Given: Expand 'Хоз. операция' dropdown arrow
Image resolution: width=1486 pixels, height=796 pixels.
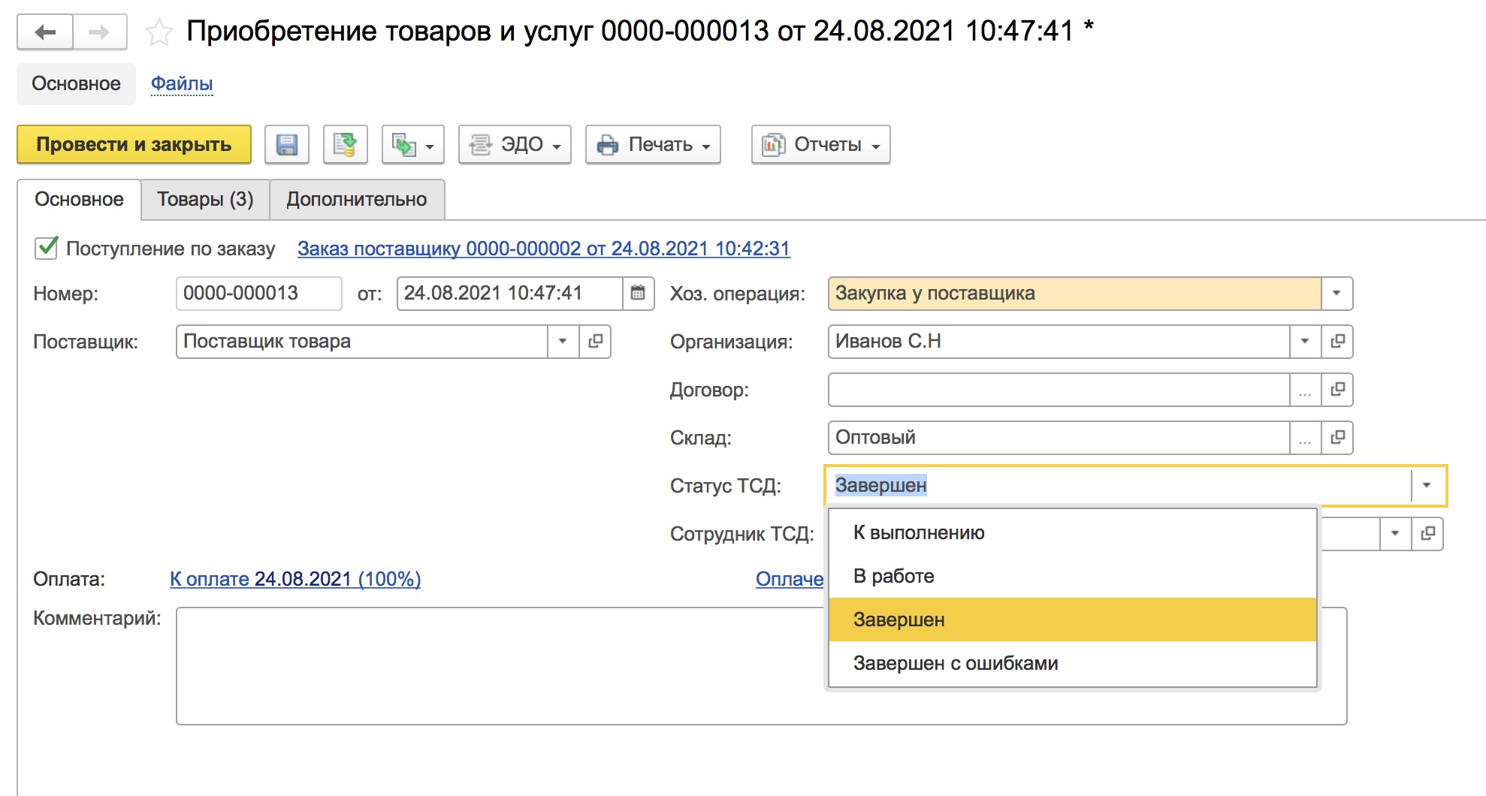Looking at the screenshot, I should click(1336, 293).
